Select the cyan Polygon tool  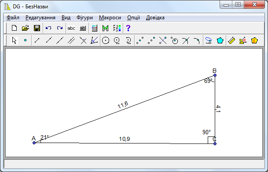click(x=220, y=40)
